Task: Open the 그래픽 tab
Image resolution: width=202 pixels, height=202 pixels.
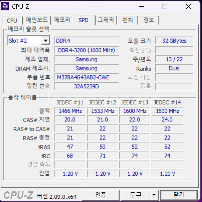Action: (106, 20)
